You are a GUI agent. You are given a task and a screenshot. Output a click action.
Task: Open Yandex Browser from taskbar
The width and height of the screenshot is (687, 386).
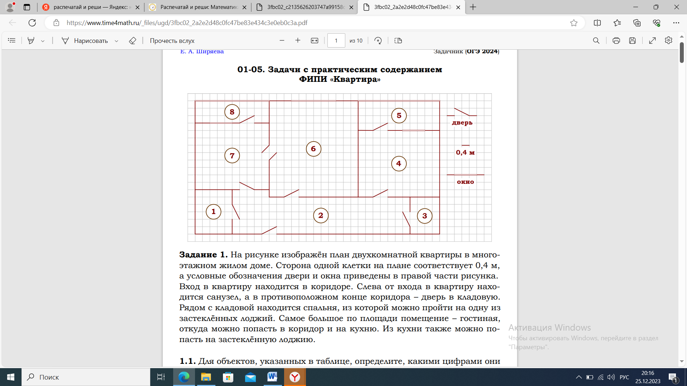tap(295, 377)
